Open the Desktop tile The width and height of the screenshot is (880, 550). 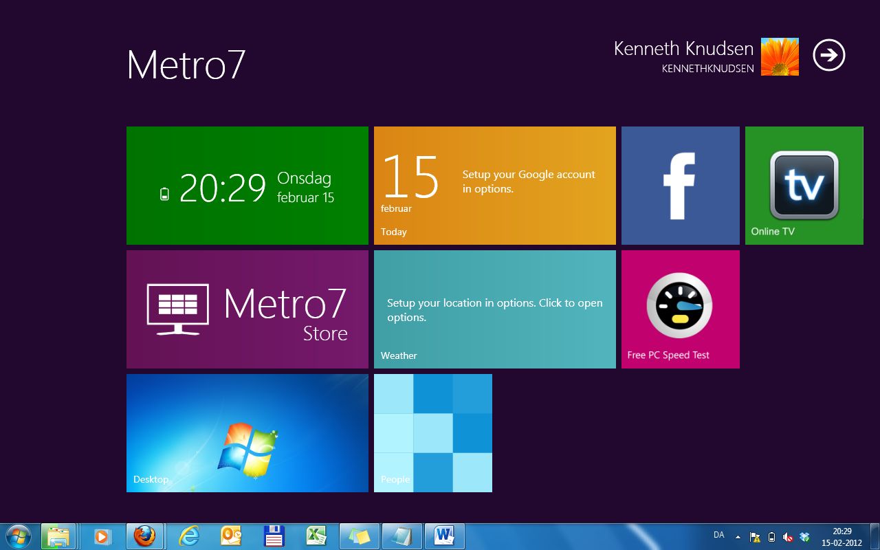pos(247,432)
